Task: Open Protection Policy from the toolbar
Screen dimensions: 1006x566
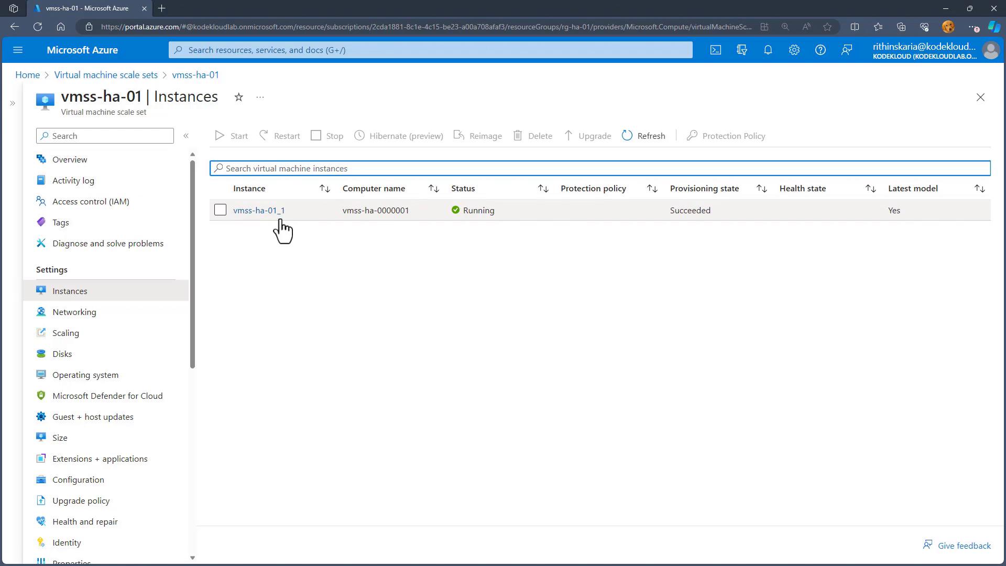Action: 726,136
